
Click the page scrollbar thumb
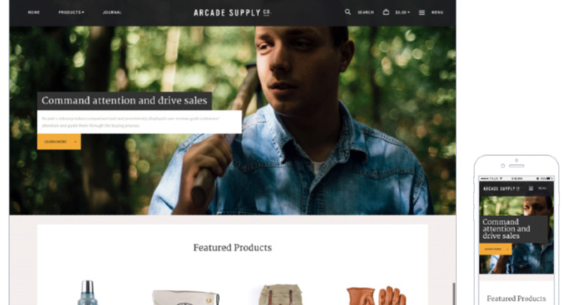(x=454, y=294)
